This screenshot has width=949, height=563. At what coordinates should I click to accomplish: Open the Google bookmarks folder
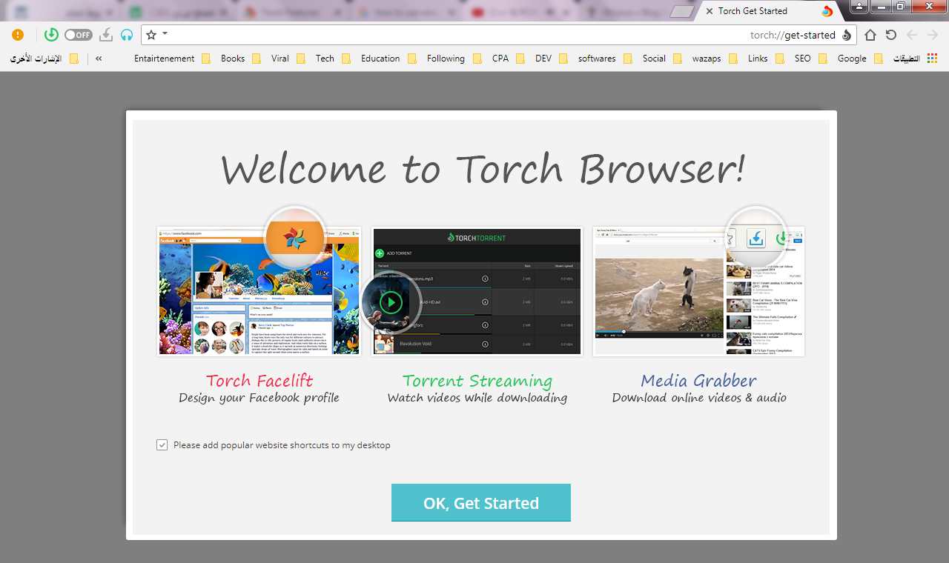[x=860, y=59]
